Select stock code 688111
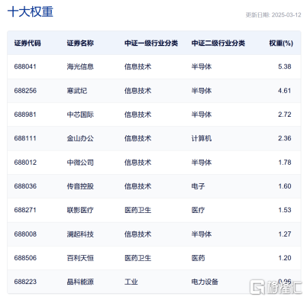 [x=25, y=138]
